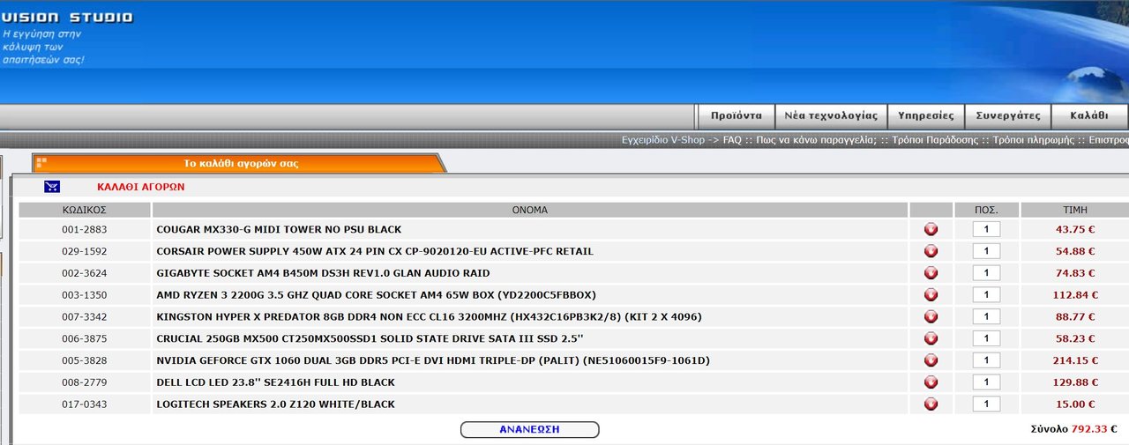Click product code 008-2779
The height and width of the screenshot is (445, 1129).
coord(85,382)
